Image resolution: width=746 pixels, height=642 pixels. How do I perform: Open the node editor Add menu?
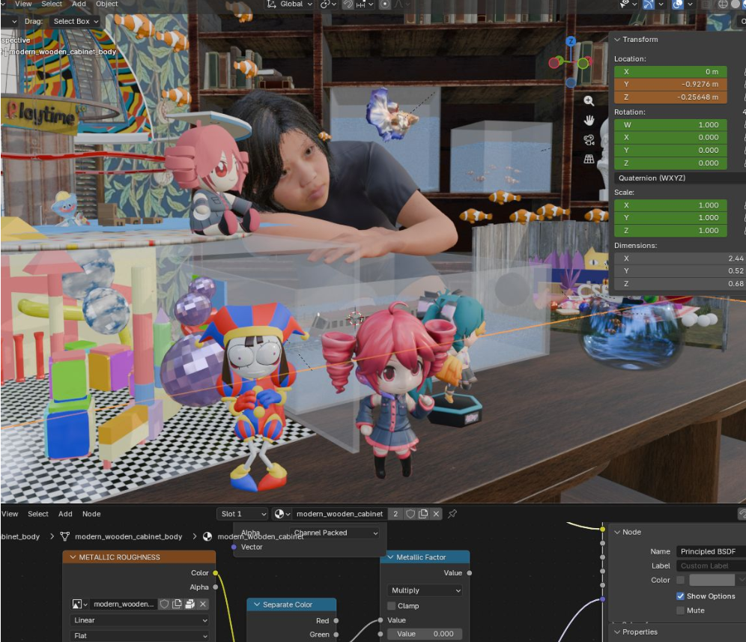(65, 513)
